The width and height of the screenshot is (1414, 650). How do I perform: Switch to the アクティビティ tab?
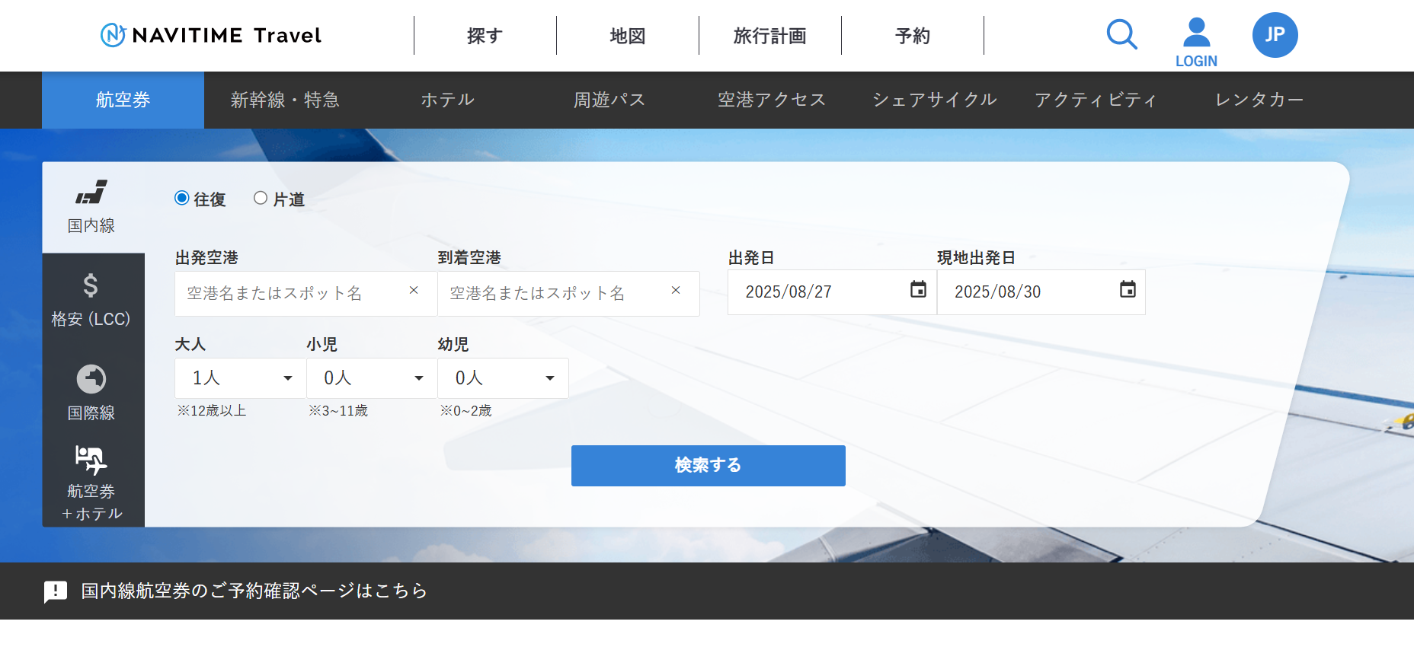tap(1096, 100)
